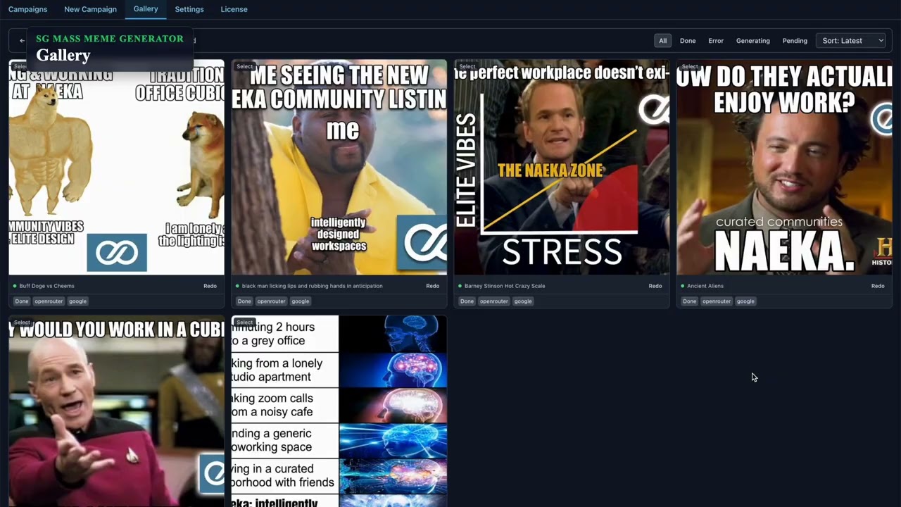
Task: Go back using the left arrow icon
Action: pos(22,41)
